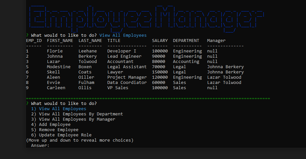
Task: Click the VP Sales title cell
Action: pyautogui.click(x=118, y=88)
